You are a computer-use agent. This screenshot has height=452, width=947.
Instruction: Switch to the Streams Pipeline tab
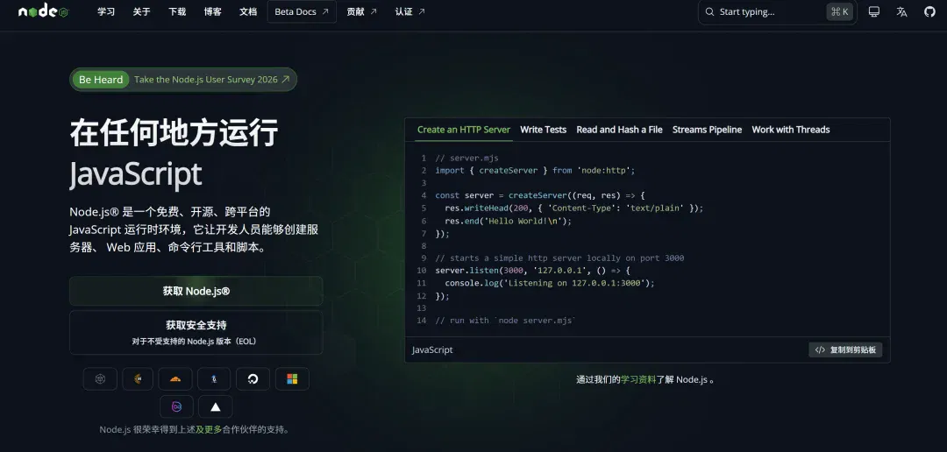coord(707,130)
